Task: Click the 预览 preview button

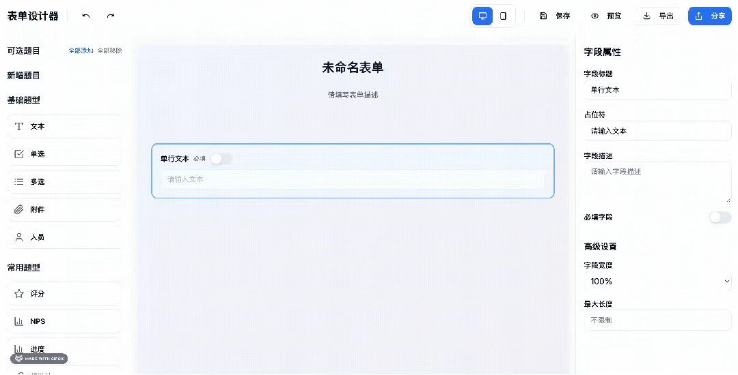Action: pos(606,16)
